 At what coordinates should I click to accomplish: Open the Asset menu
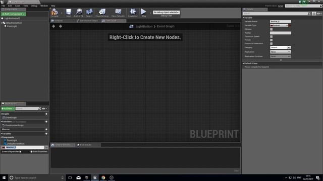click(x=18, y=6)
